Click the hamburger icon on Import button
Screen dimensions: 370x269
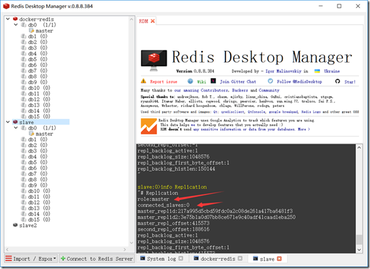(9, 258)
